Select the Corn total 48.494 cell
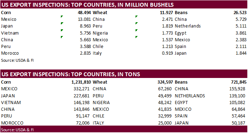 [84, 13]
